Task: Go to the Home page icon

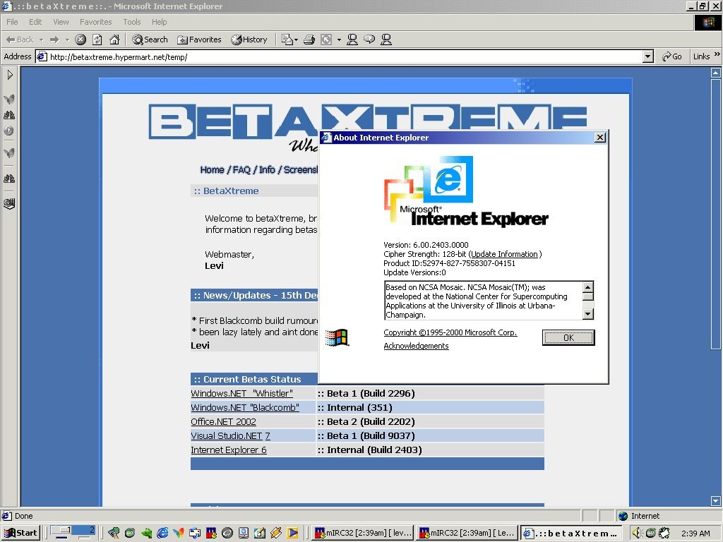Action: (114, 40)
